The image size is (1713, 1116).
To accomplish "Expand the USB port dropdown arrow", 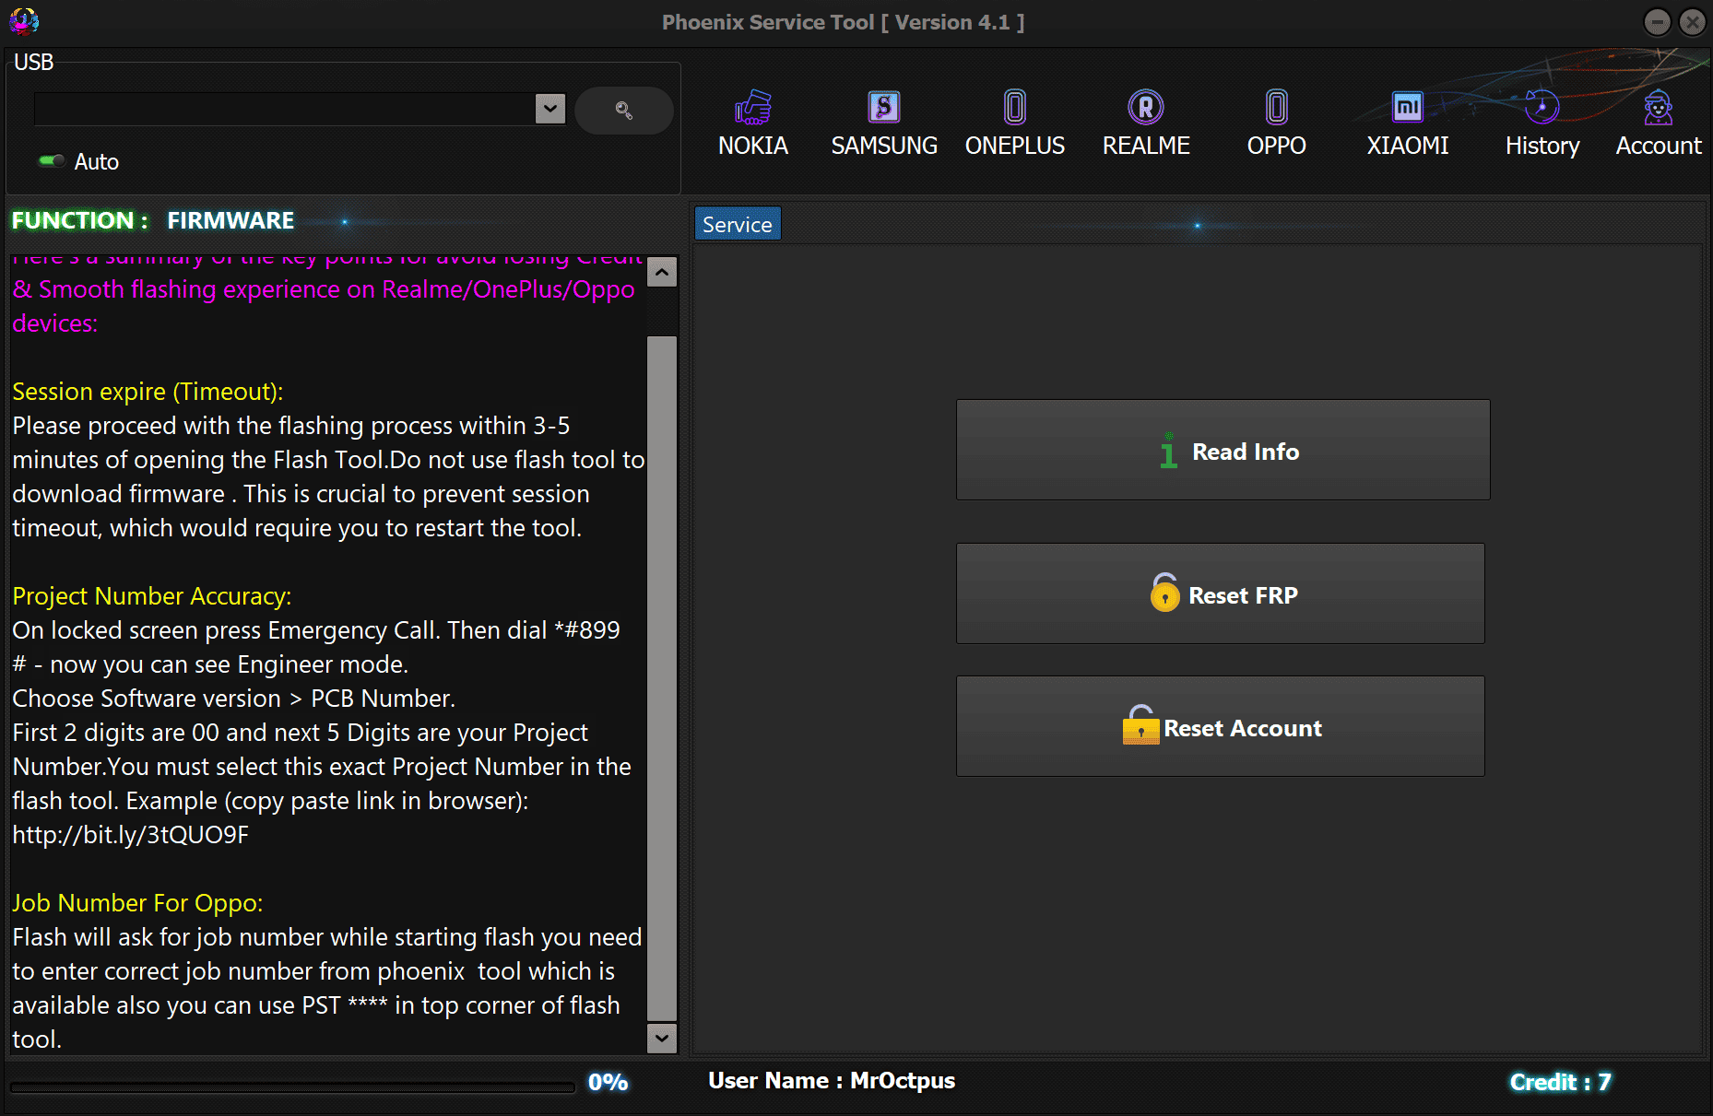I will pyautogui.click(x=550, y=109).
